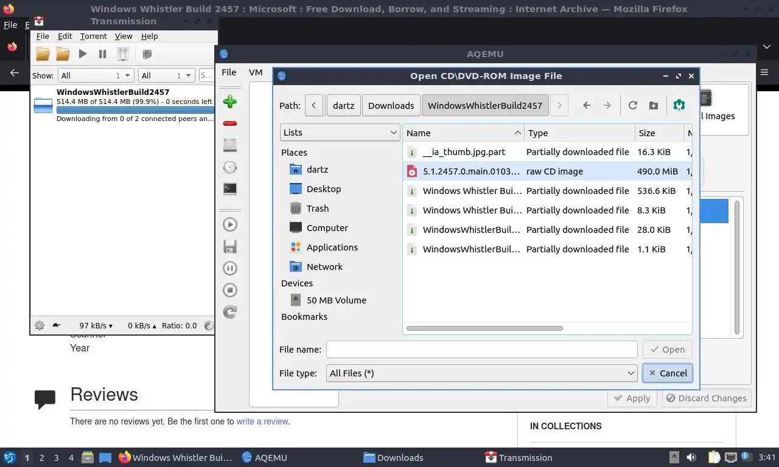Stop the VM with AQEMU's stop icon
This screenshot has width=779, height=467.
230,290
